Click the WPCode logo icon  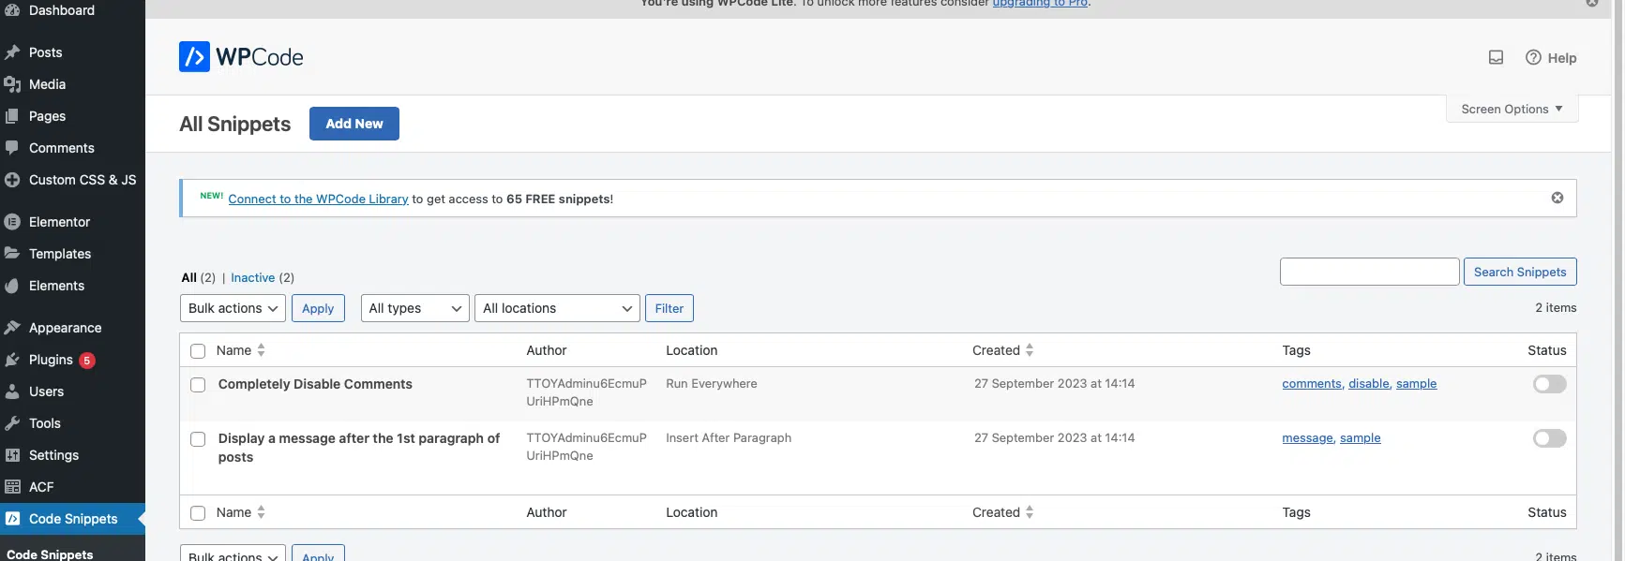[194, 57]
